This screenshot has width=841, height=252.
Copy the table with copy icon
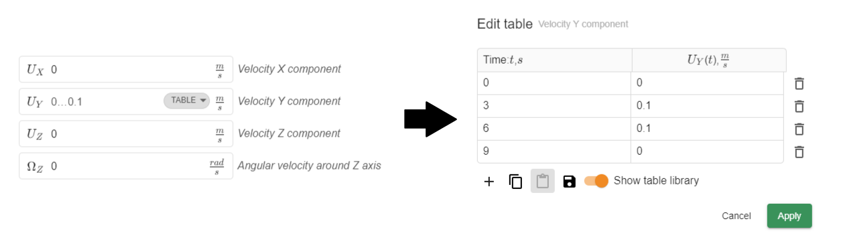point(515,181)
